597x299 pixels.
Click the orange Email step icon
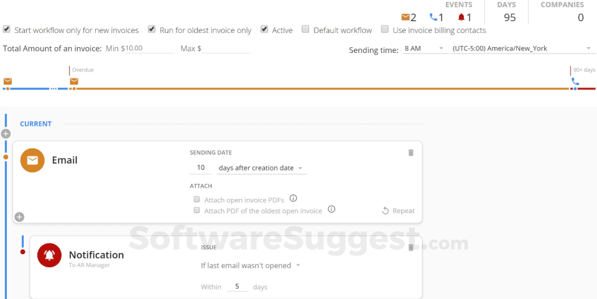tap(32, 160)
